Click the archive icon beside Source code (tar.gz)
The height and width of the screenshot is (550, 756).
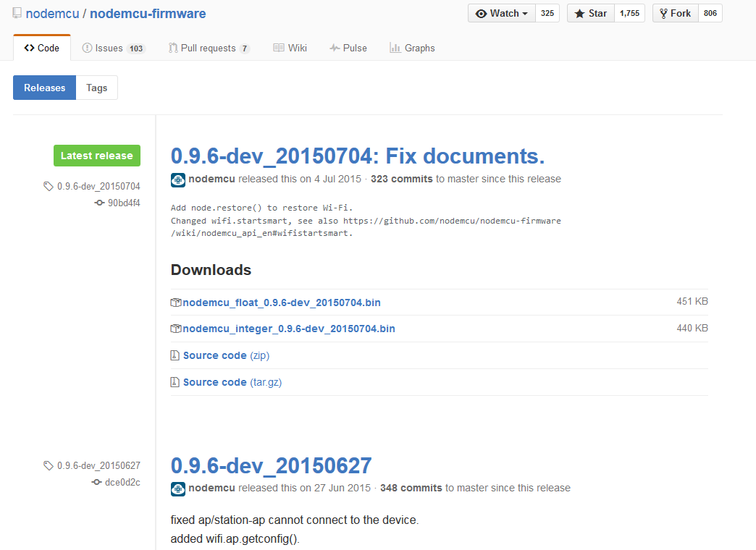pos(175,382)
